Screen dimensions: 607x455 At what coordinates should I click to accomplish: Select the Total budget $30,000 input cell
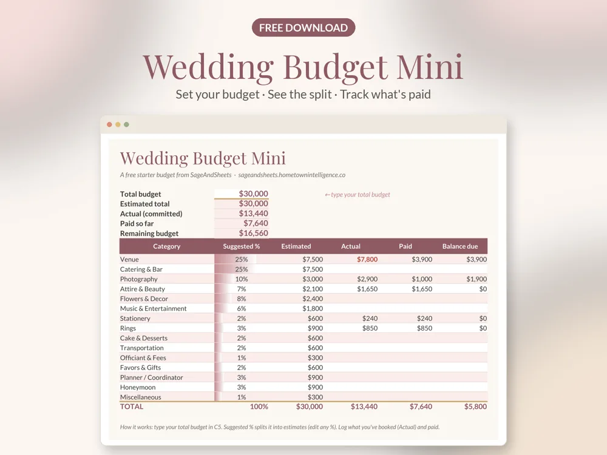[242, 194]
